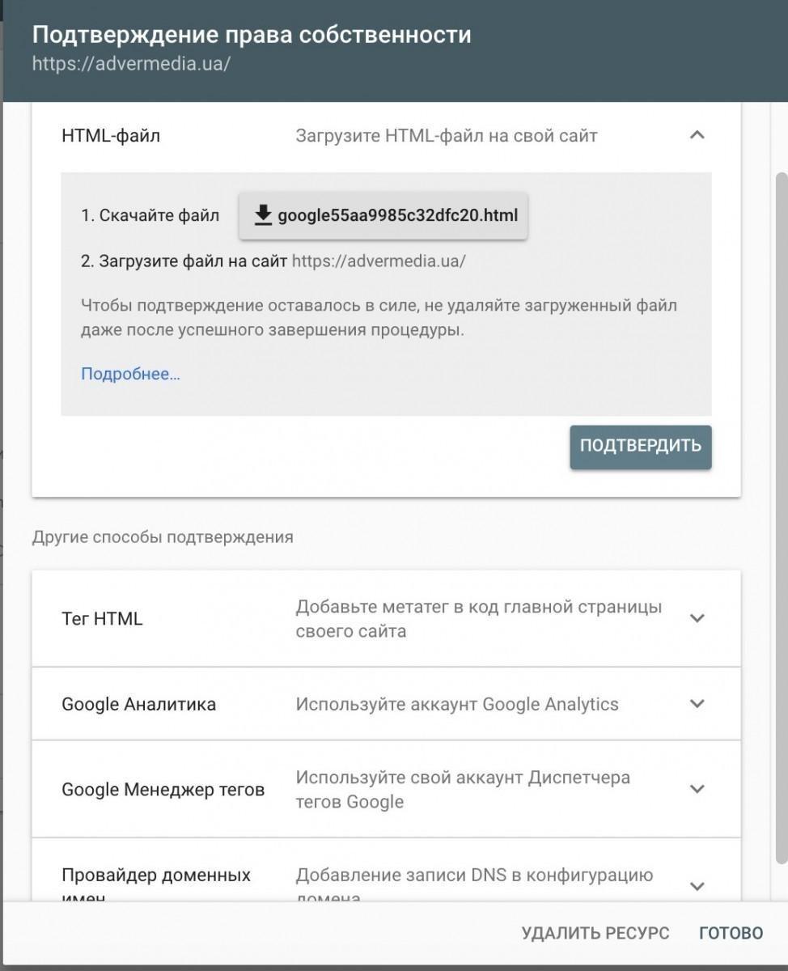788x971 pixels.
Task: Click ГОТОВО to finish
Action: click(731, 933)
